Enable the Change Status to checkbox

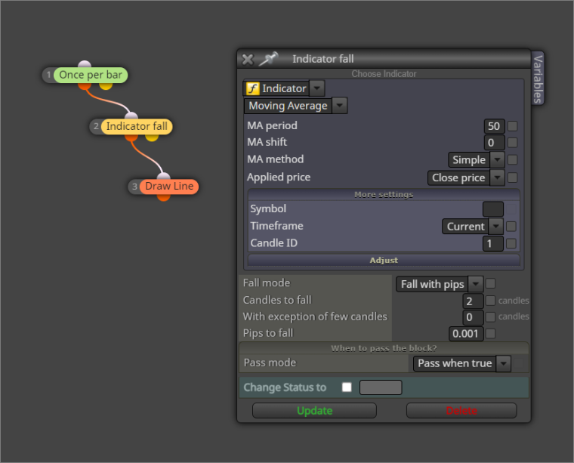pos(347,387)
